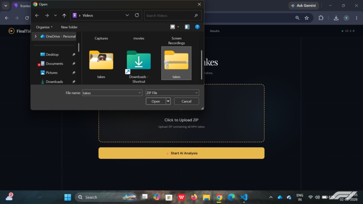Click the file list scrollbar
Image resolution: width=363 pixels, height=204 pixels.
(201, 64)
